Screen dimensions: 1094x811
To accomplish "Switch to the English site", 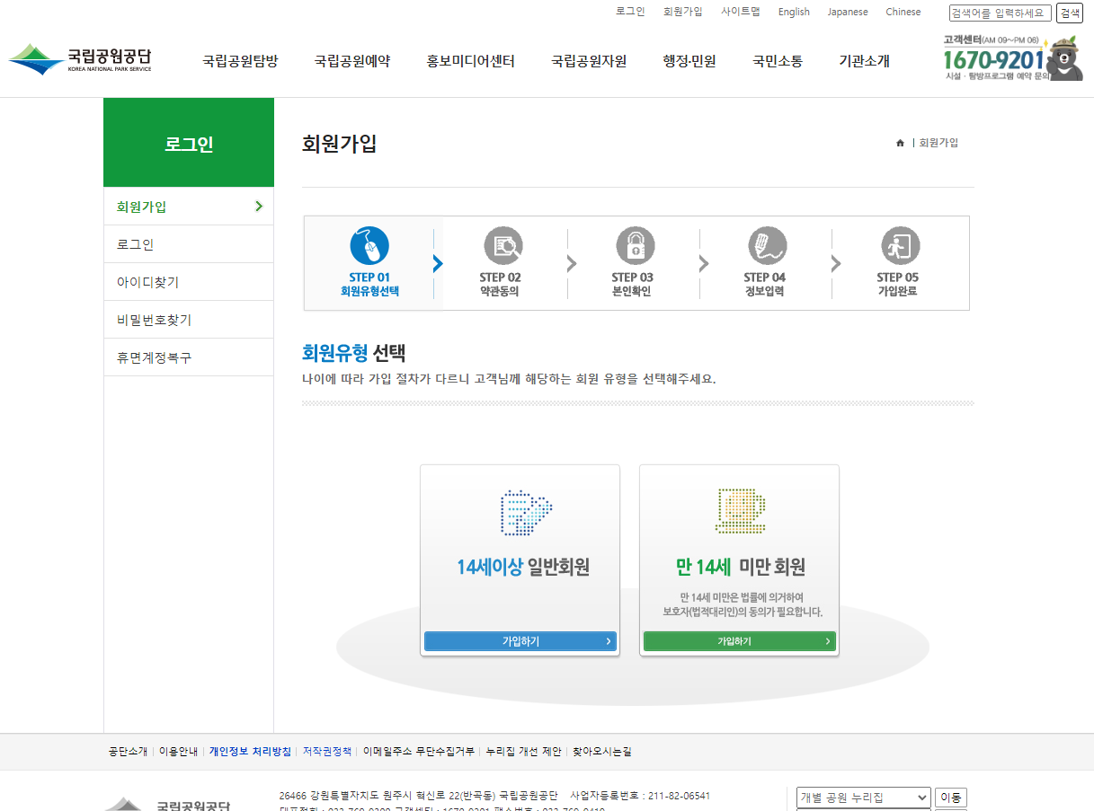I will pyautogui.click(x=794, y=12).
